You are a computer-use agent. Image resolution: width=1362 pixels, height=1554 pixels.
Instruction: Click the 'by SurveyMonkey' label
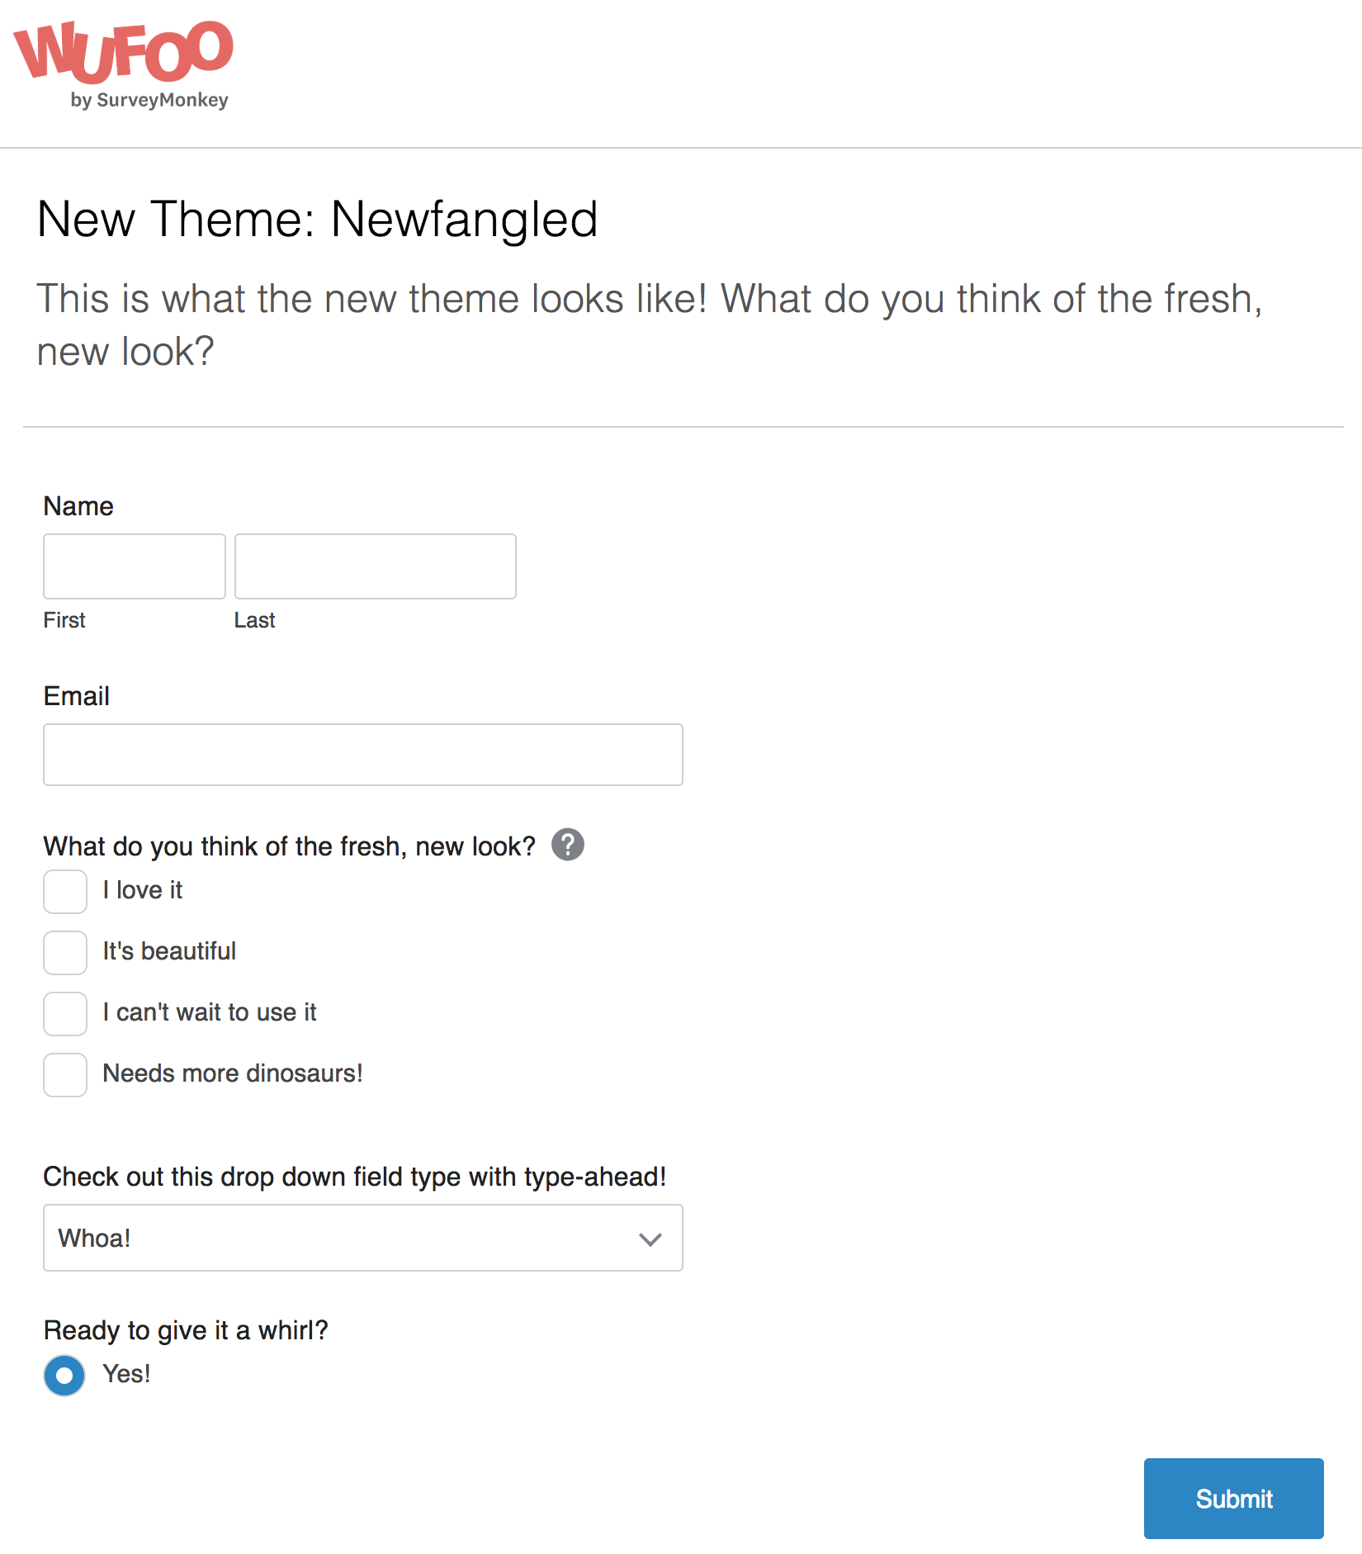(149, 101)
